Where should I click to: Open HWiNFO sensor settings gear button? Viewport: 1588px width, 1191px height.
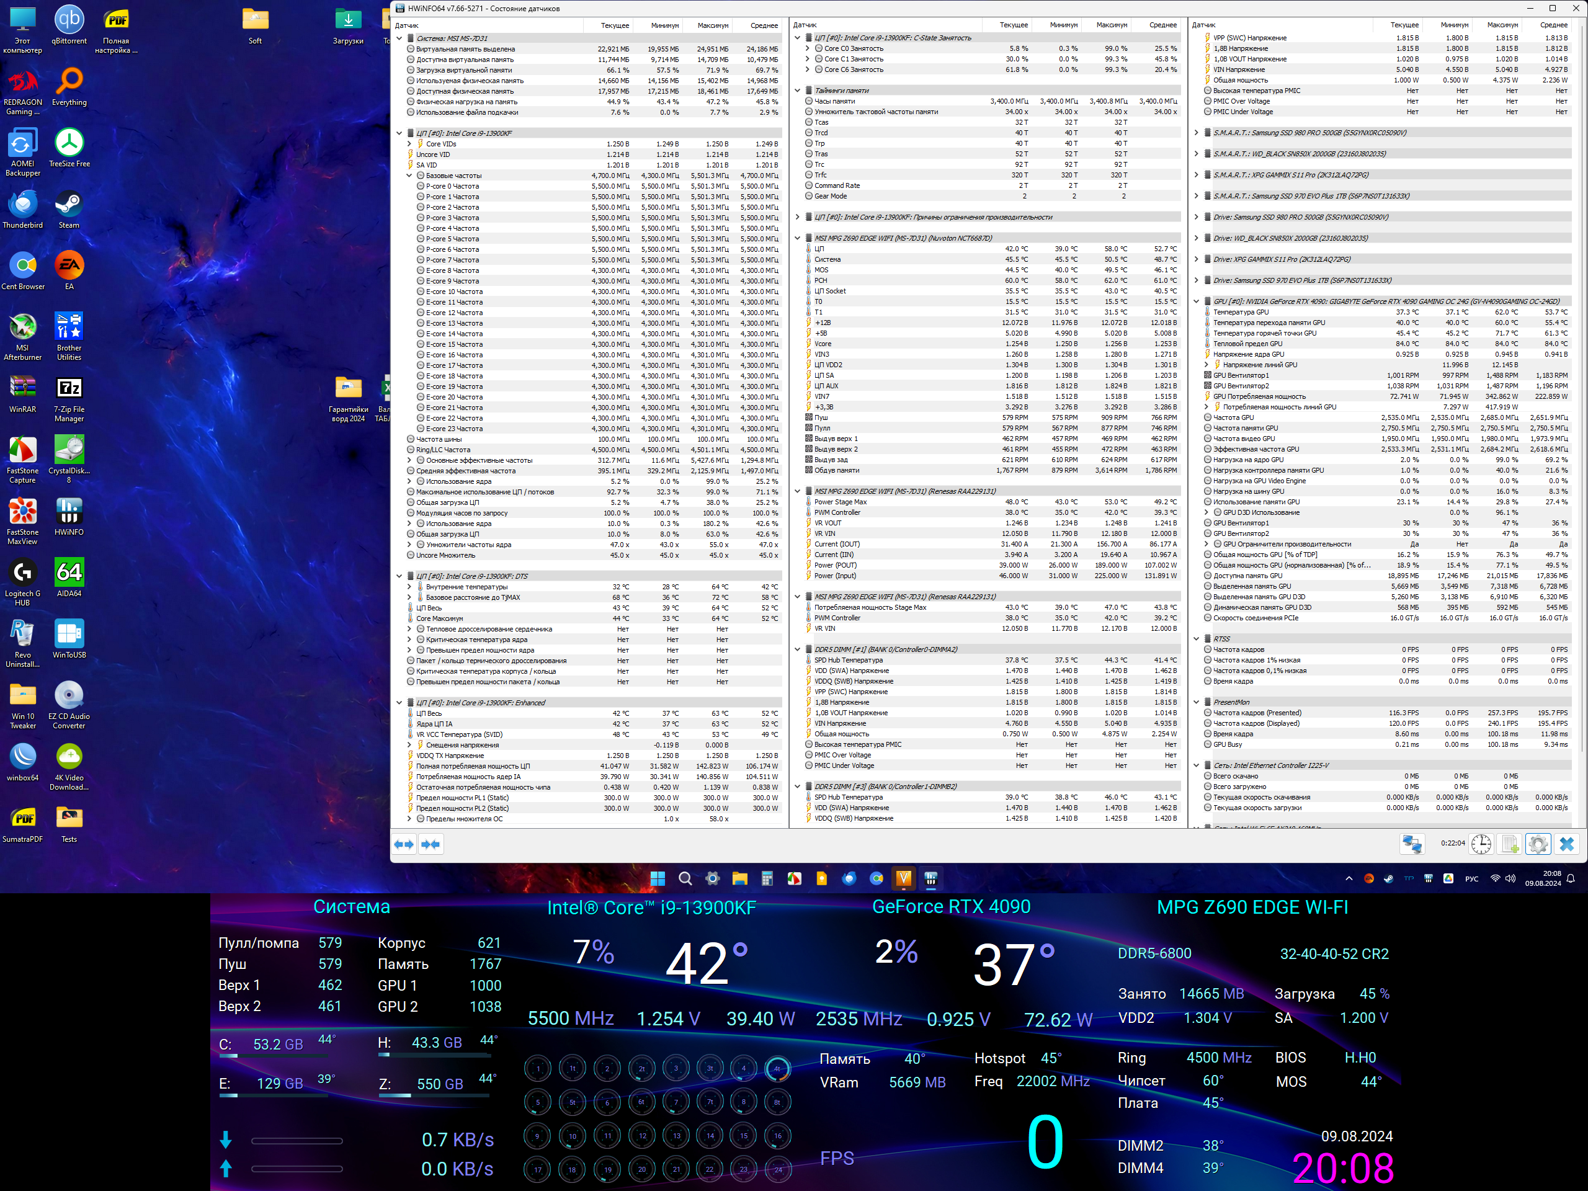tap(1537, 844)
